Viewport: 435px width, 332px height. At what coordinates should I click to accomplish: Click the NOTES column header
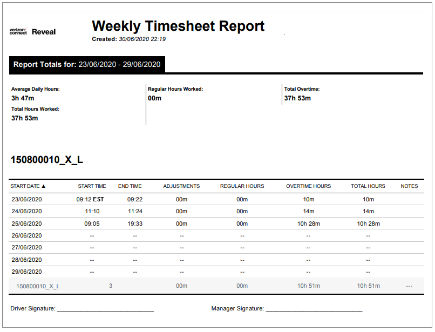pyautogui.click(x=409, y=186)
